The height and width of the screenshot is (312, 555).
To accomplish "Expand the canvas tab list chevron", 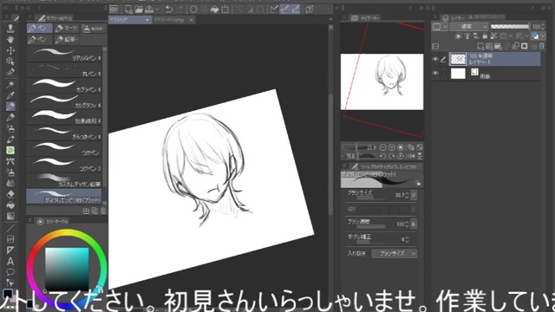I will (x=330, y=19).
